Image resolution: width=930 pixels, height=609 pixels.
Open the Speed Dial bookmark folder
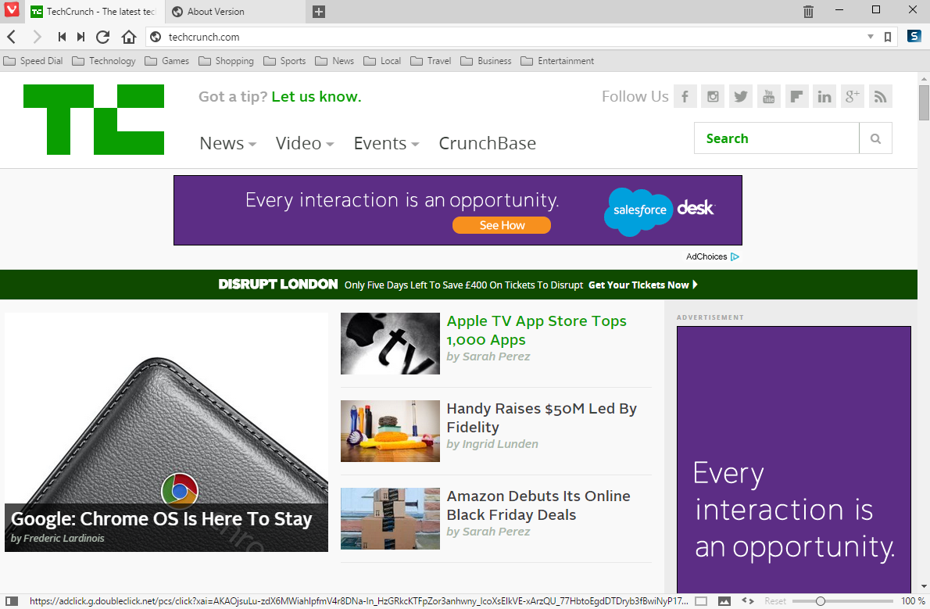(33, 60)
